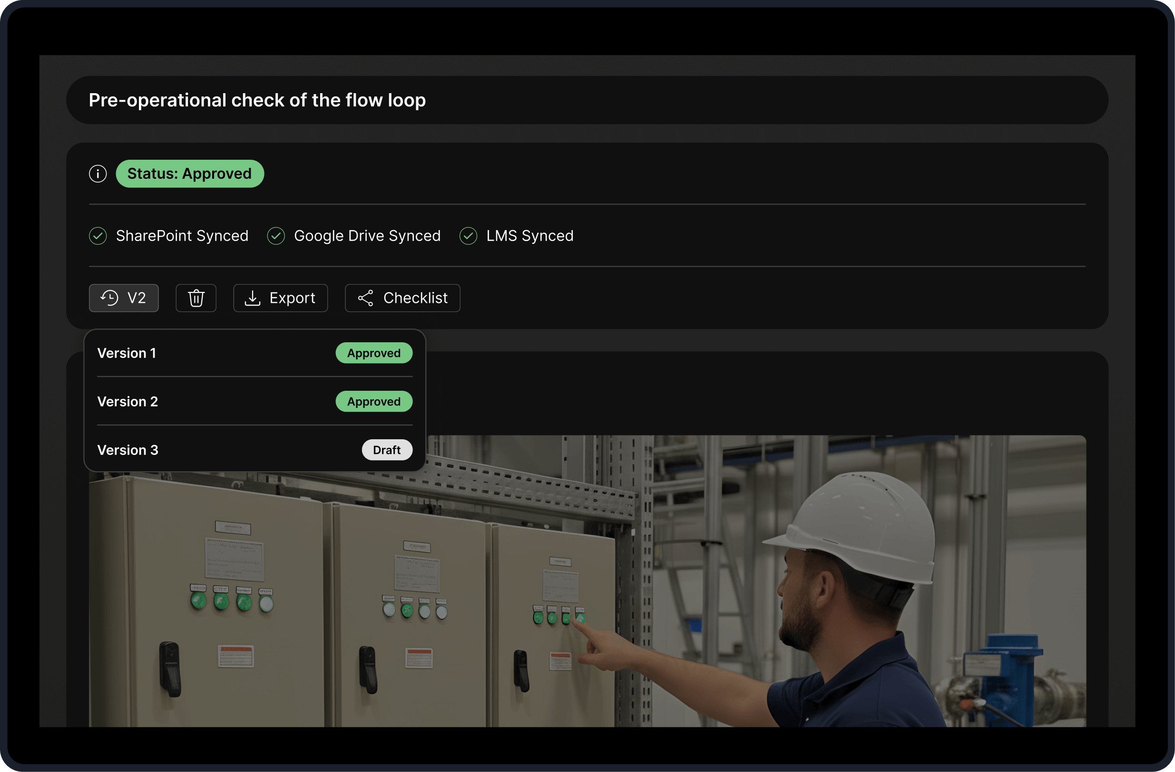This screenshot has width=1175, height=772.
Task: Click the Pre-operational check title field
Action: pos(587,100)
